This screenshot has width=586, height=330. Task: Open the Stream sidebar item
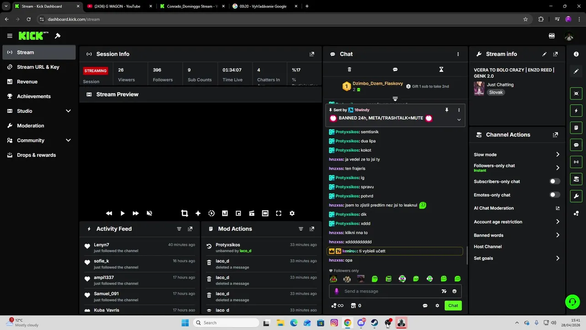(x=39, y=52)
